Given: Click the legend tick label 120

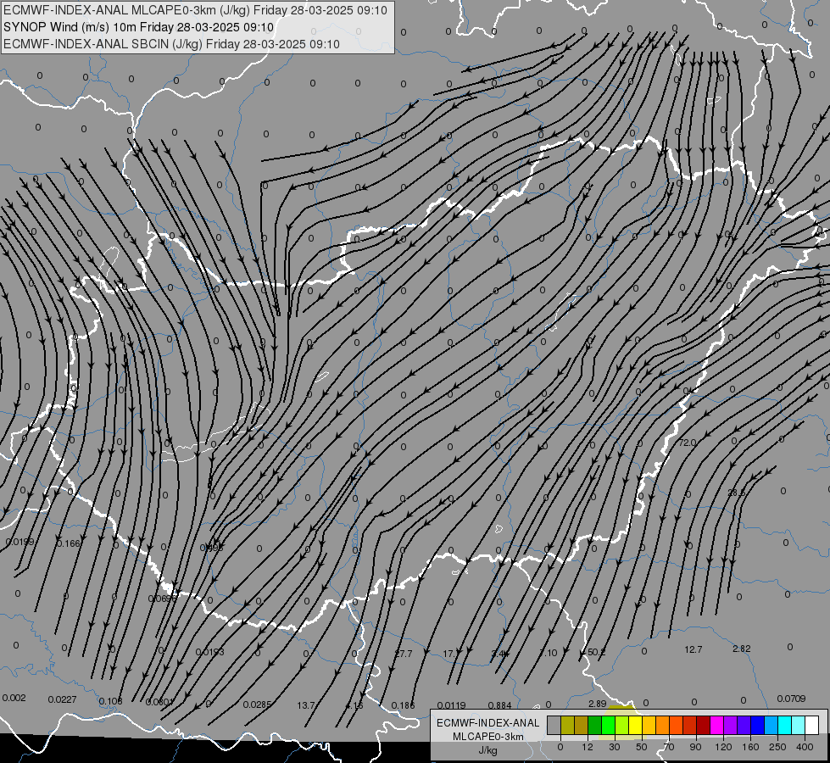Looking at the screenshot, I should point(723,747).
